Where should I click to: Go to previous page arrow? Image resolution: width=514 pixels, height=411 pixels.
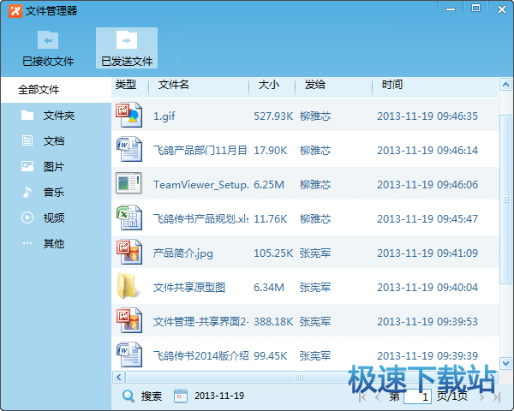pyautogui.click(x=378, y=397)
